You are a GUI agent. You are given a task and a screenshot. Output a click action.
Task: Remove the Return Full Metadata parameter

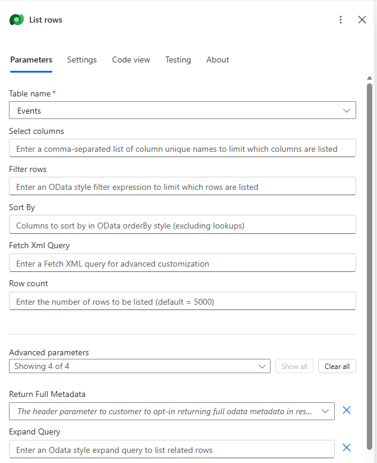click(347, 411)
